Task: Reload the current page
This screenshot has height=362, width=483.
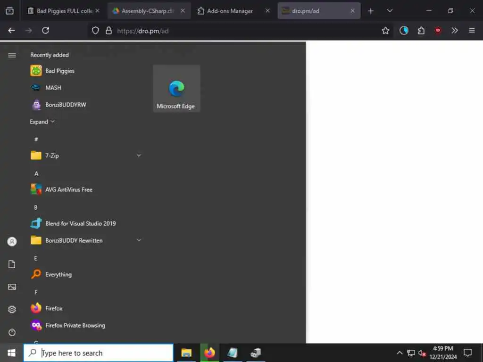Action: (46, 31)
